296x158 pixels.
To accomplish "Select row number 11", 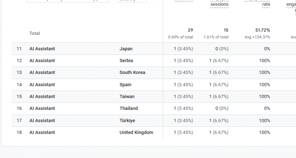I will pos(19,49).
